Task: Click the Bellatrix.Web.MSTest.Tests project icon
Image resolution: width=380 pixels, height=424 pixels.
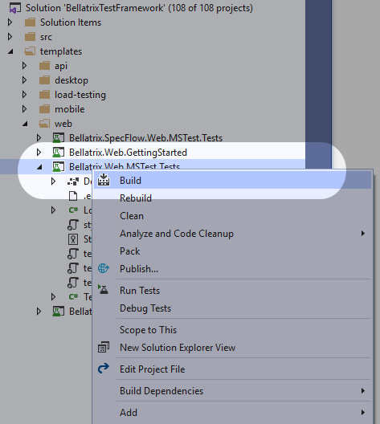Action: (x=59, y=167)
